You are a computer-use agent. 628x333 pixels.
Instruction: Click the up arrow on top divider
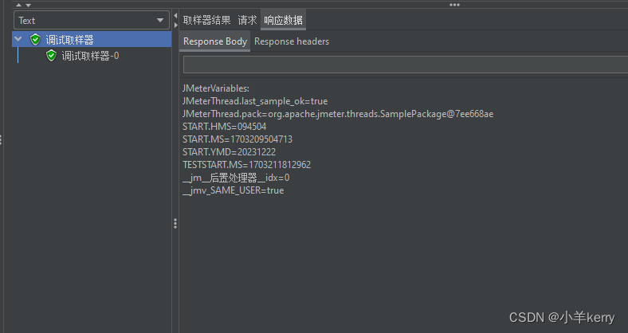click(x=18, y=5)
